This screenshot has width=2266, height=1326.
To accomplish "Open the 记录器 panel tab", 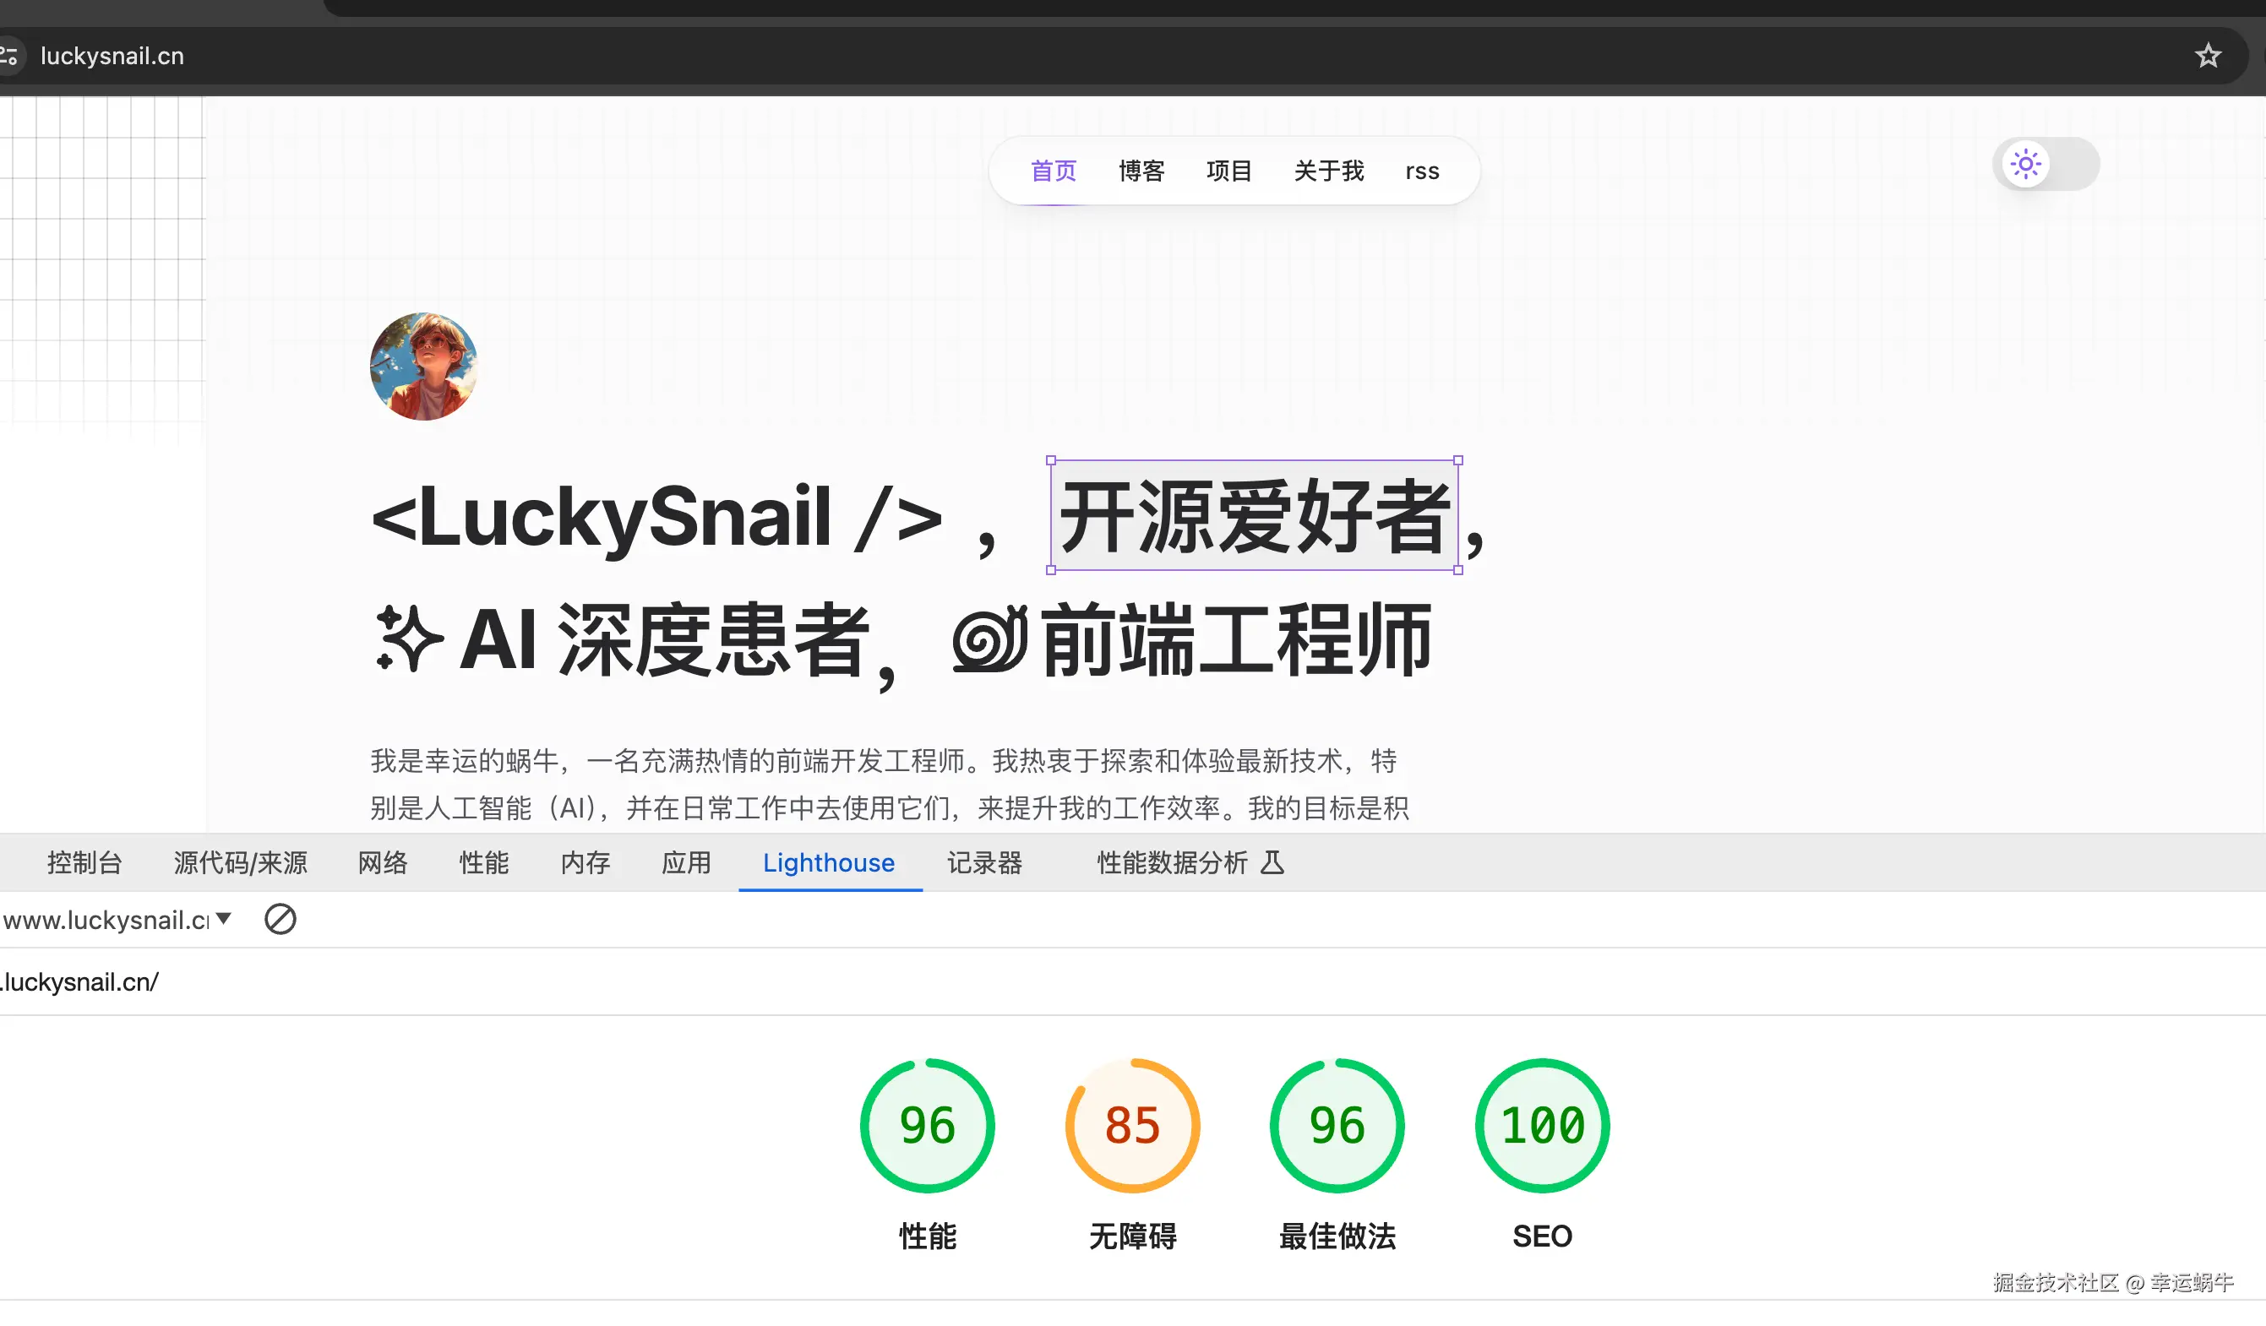I will pyautogui.click(x=984, y=863).
